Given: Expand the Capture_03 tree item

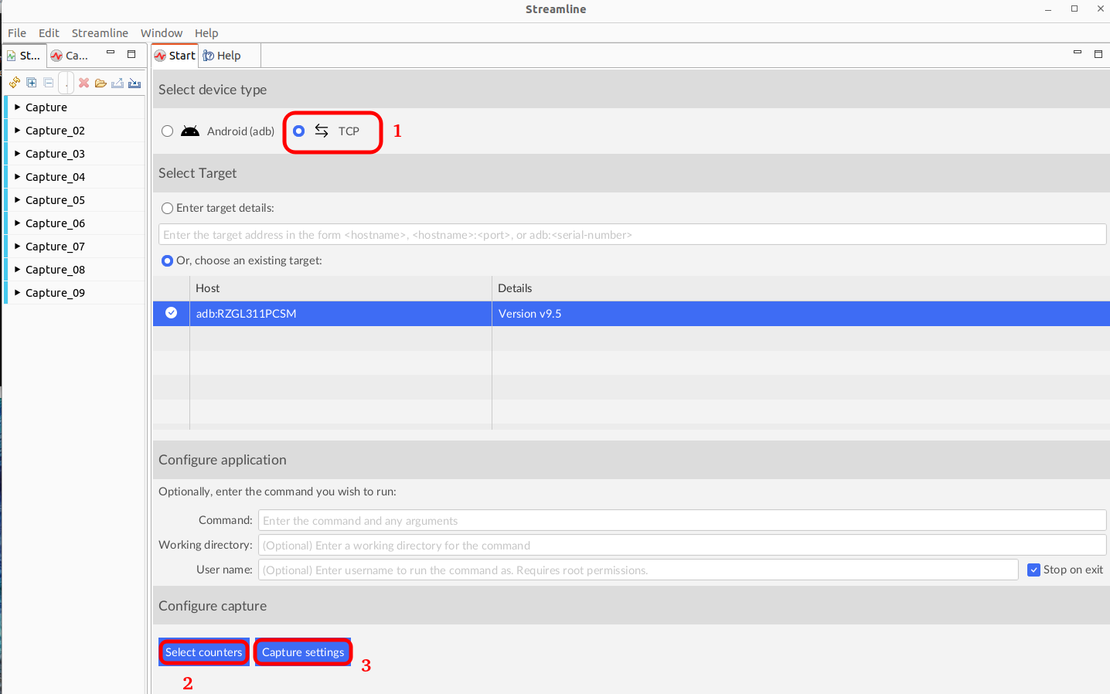Looking at the screenshot, I should click(x=17, y=154).
